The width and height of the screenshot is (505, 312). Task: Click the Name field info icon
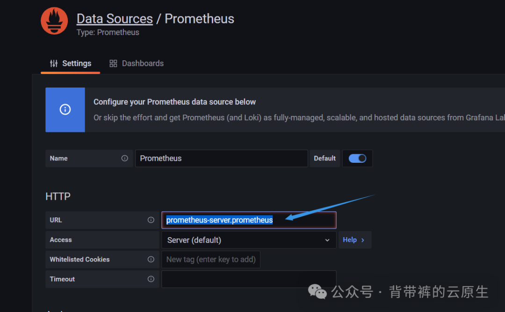pos(124,158)
